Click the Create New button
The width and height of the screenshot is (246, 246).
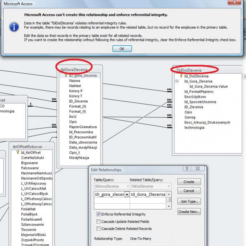point(189,212)
